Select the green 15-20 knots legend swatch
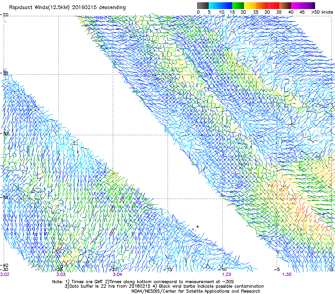 click(x=238, y=5)
